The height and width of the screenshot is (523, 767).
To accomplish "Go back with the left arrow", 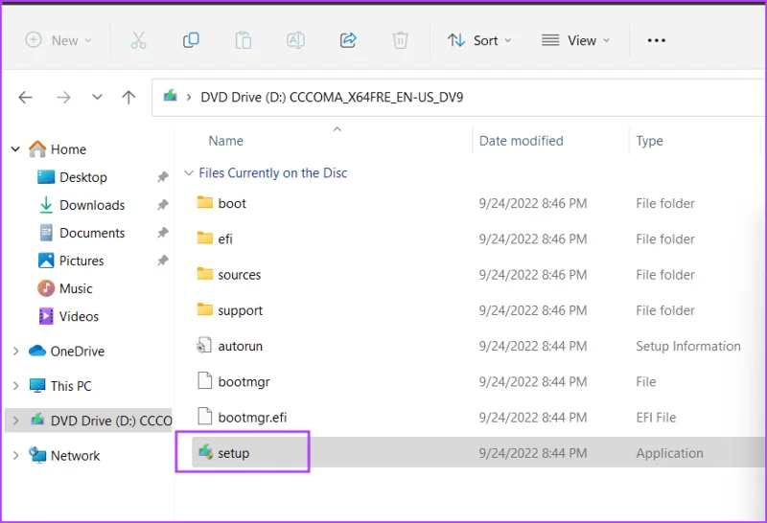I will [x=26, y=98].
